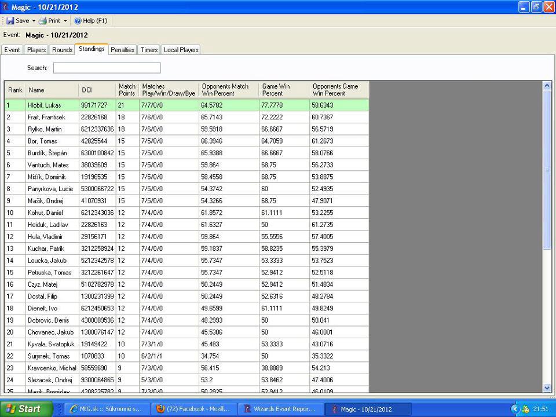Sort by the Name column header
Image resolution: width=556 pixels, height=417 pixels.
tap(52, 90)
